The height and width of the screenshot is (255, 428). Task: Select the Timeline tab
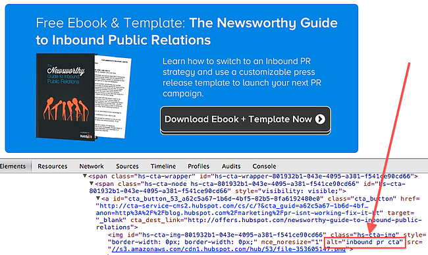pyautogui.click(x=163, y=166)
